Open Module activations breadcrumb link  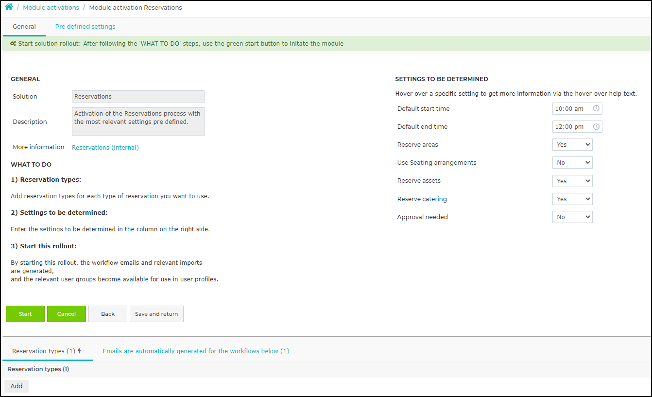tap(51, 8)
